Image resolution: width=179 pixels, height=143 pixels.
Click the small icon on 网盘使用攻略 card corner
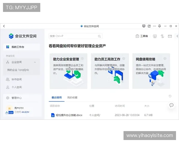(165, 58)
